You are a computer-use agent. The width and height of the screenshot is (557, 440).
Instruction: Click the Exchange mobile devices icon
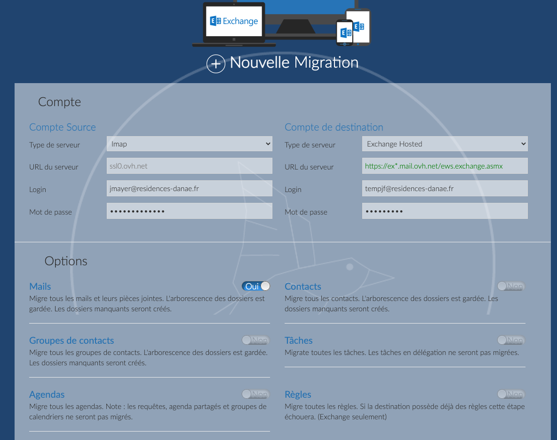click(x=353, y=28)
